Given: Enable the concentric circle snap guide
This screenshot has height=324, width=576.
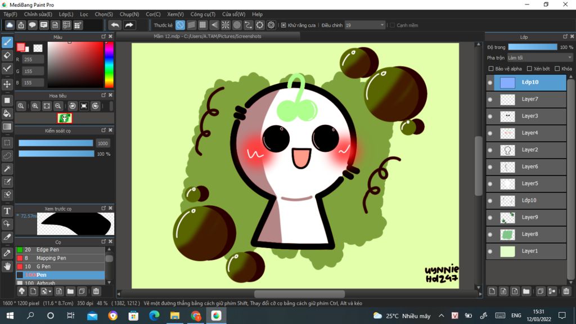Looking at the screenshot, I should point(237,25).
